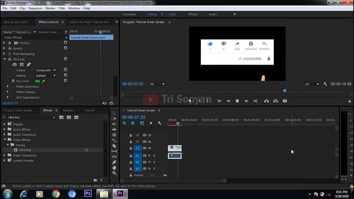
Task: Toggle lock on track V1
Action: pos(131,148)
